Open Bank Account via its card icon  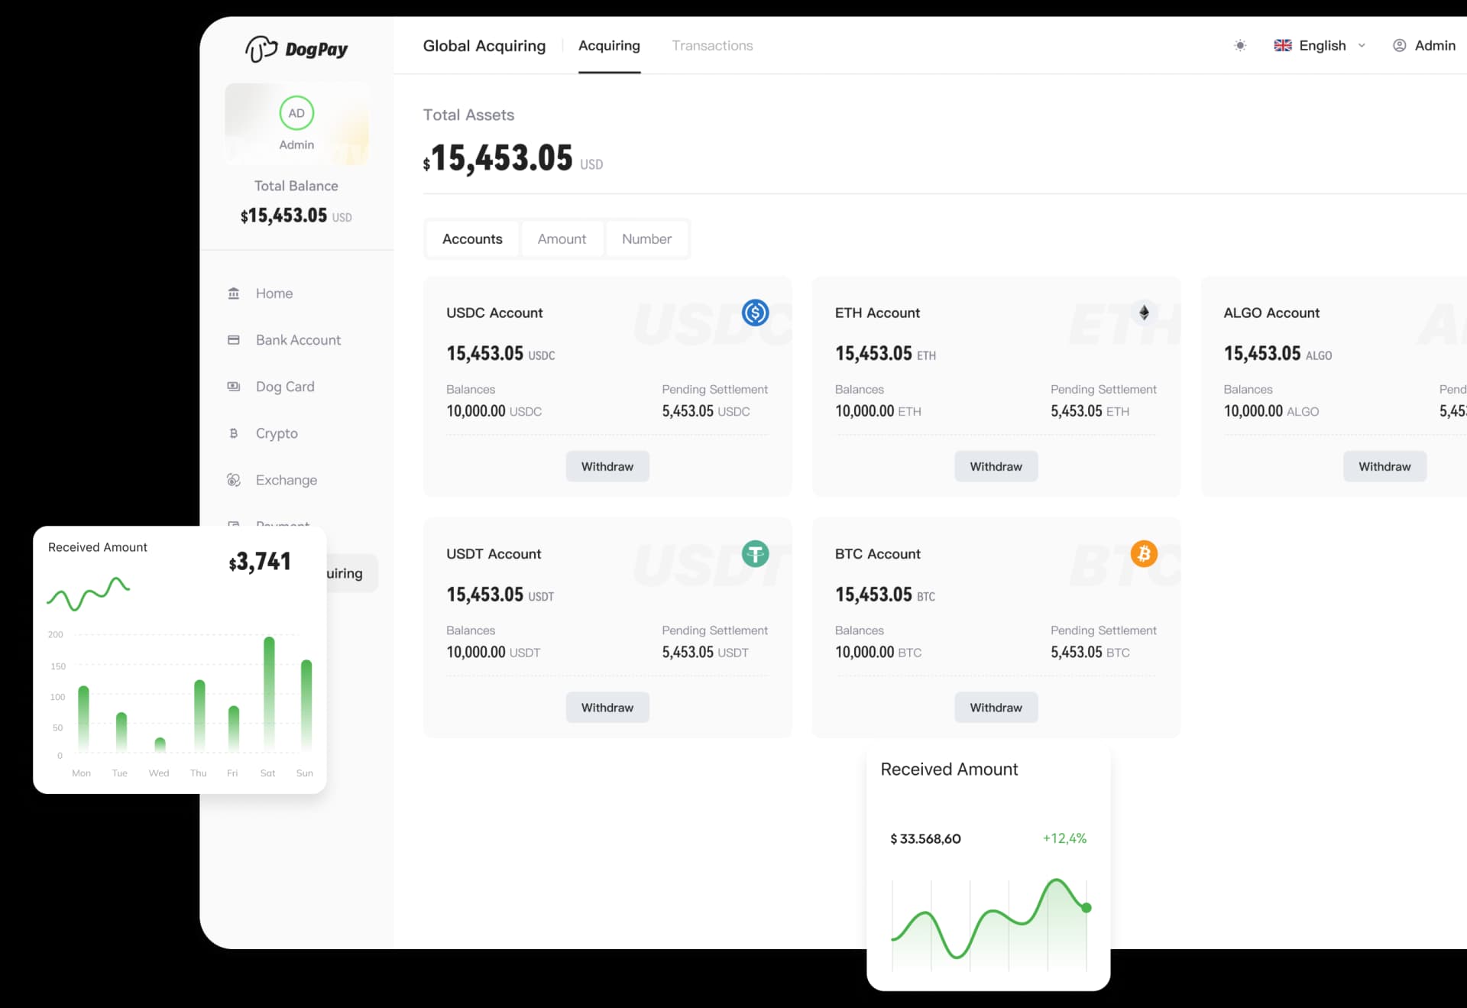tap(234, 339)
